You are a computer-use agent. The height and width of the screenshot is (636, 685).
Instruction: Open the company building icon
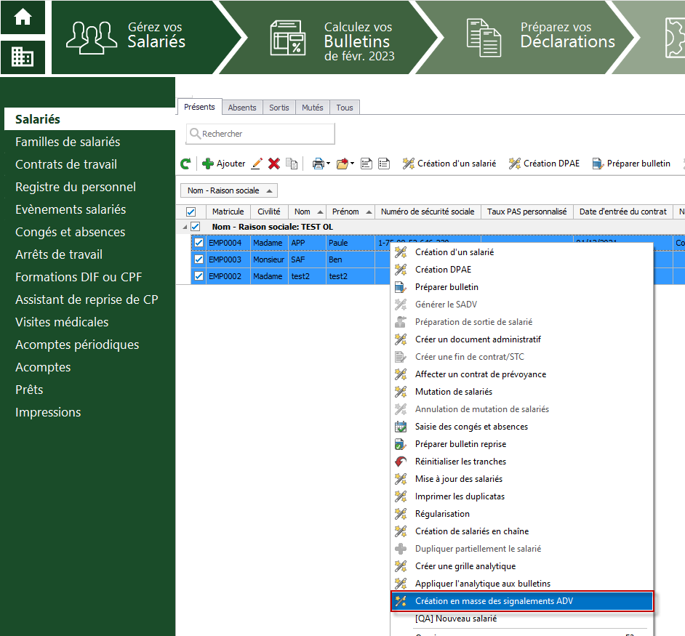(x=23, y=57)
